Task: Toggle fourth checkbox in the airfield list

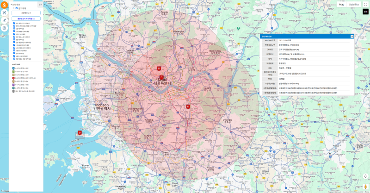Action: click(14, 31)
